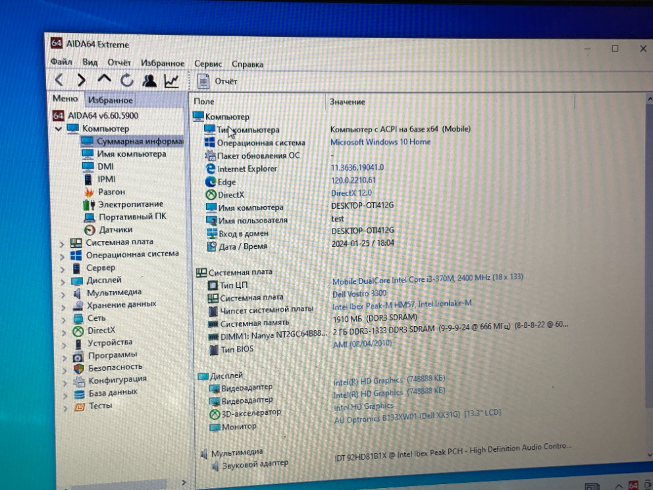Go back with the left arrow toolbar button

[x=59, y=80]
